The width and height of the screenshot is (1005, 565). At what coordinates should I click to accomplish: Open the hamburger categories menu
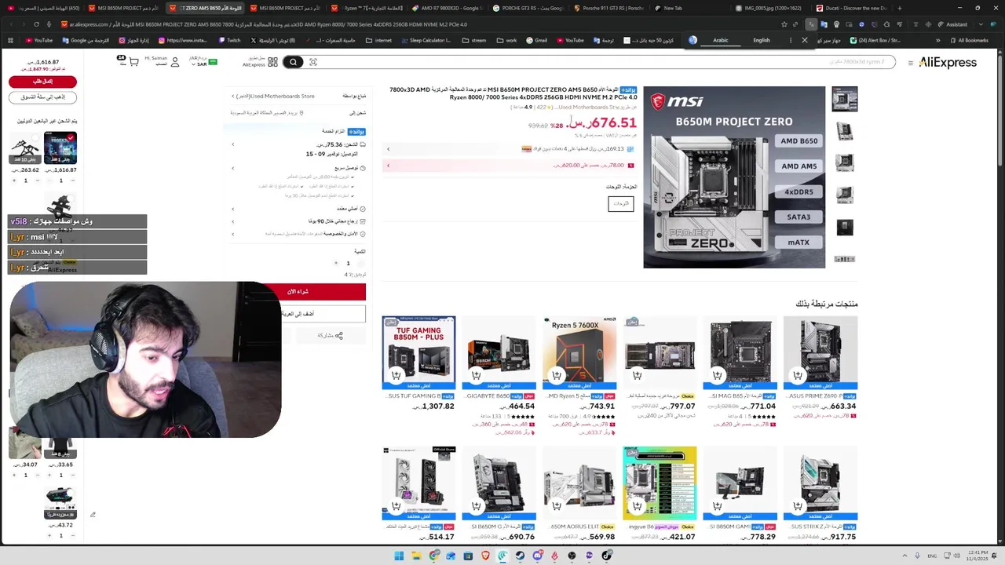pos(911,63)
